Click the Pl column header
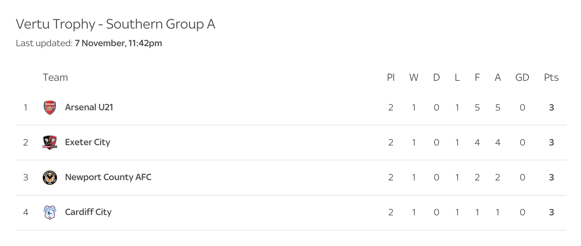The height and width of the screenshot is (246, 581). pyautogui.click(x=391, y=78)
